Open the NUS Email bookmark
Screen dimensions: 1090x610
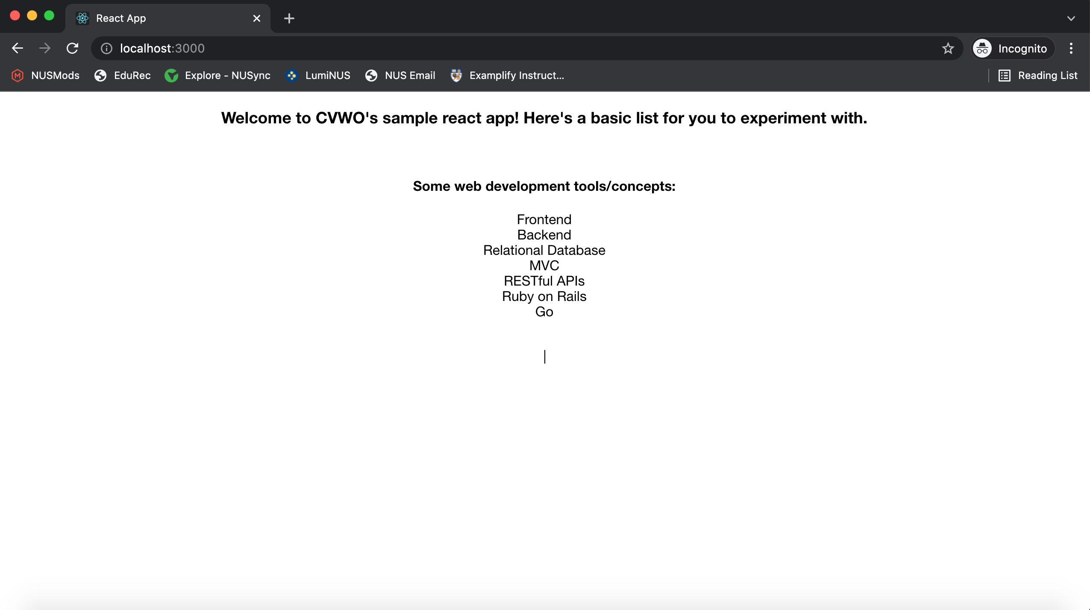[400, 76]
